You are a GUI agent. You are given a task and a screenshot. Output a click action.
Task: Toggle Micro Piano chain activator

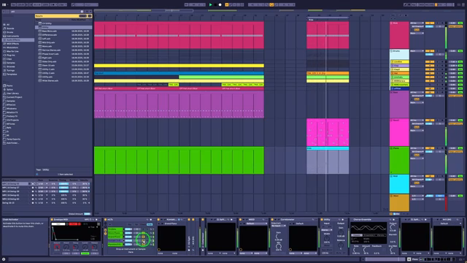point(143,233)
